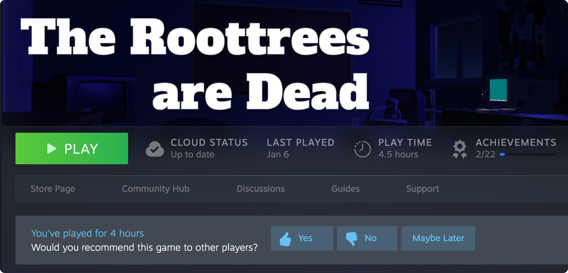Choose Maybe Later for the recommendation
568x273 pixels.
point(438,238)
